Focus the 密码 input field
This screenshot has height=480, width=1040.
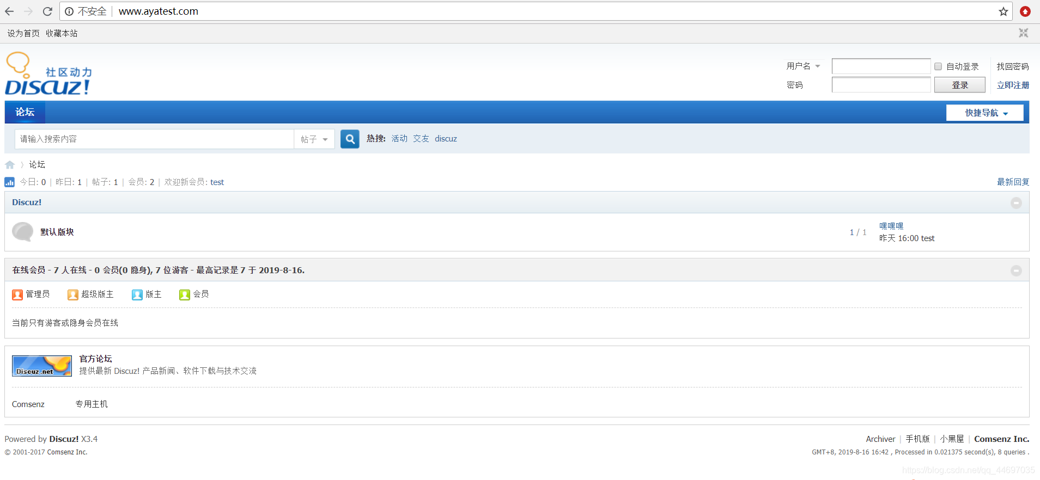coord(881,85)
